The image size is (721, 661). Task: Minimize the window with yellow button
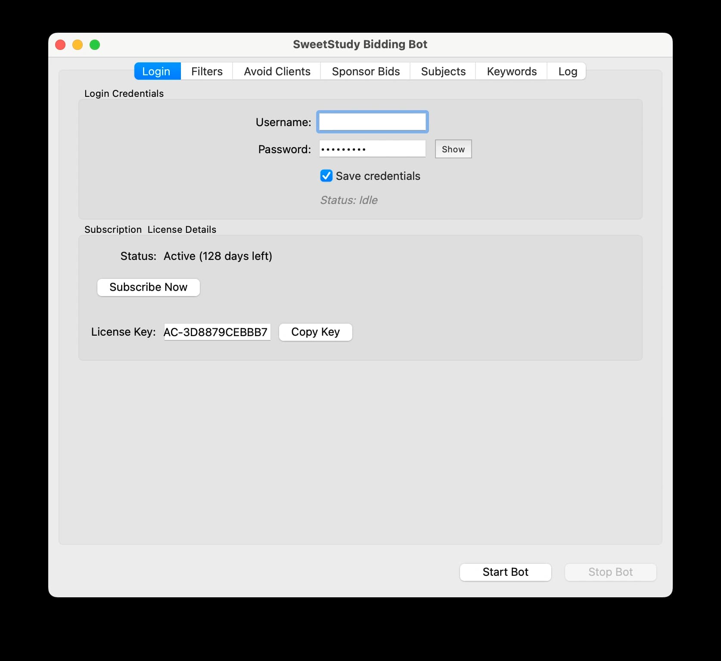78,45
